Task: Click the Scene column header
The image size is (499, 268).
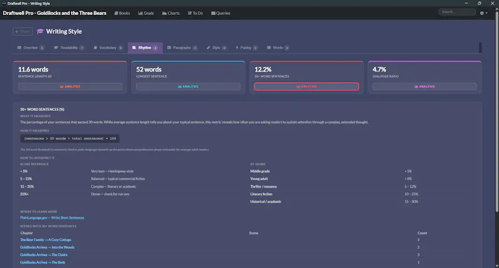Action: pyautogui.click(x=254, y=233)
